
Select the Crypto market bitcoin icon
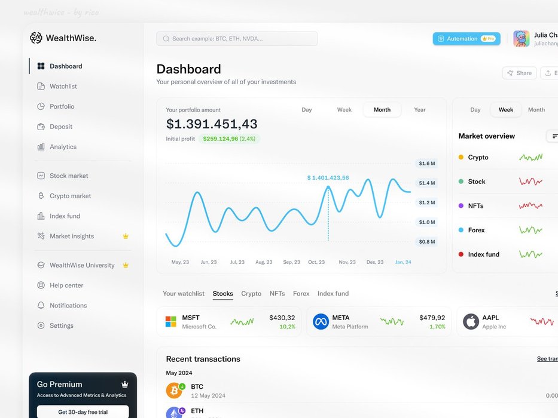[x=41, y=196]
